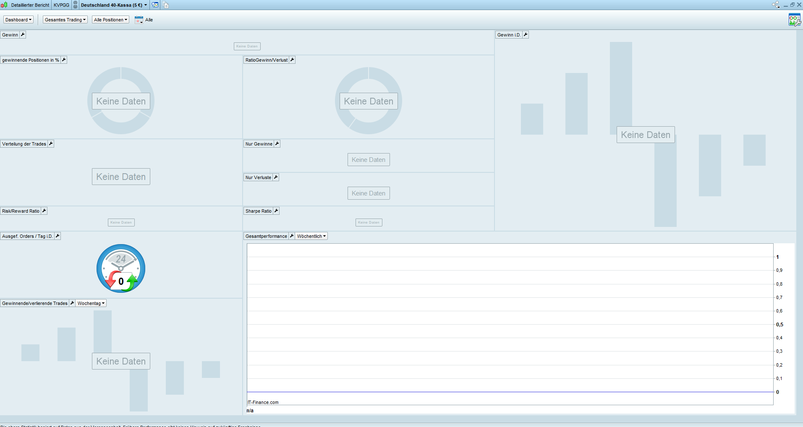Viewport: 803px width, 427px height.
Task: Open the Wochentag grouping dropdown
Action: coord(91,303)
